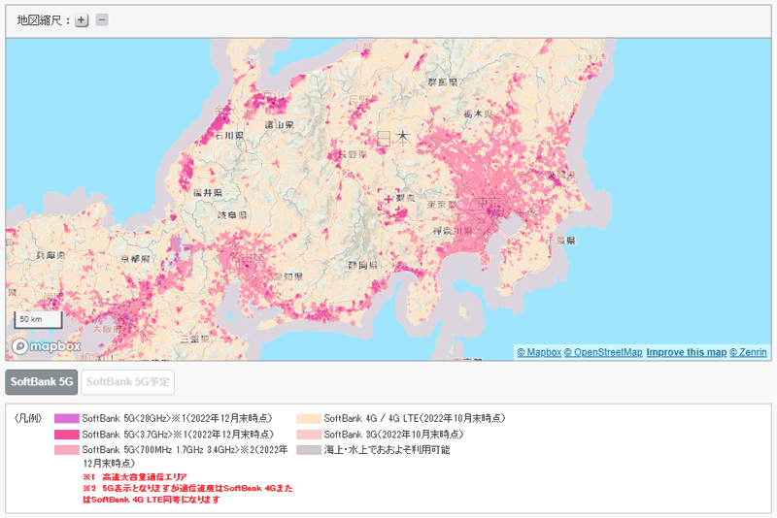This screenshot has width=777, height=518.
Task: Click the 静岡県 label on the map
Action: coord(362,265)
